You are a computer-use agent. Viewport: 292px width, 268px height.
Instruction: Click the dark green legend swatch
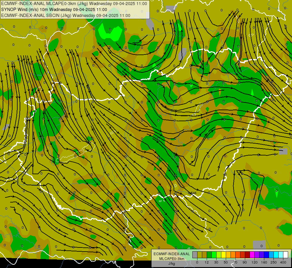(209, 255)
